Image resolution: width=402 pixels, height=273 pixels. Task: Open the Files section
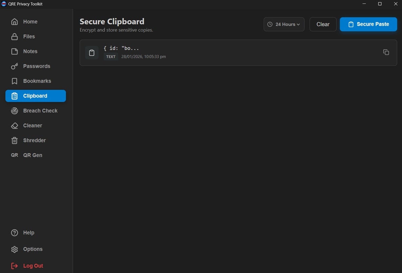[35, 37]
